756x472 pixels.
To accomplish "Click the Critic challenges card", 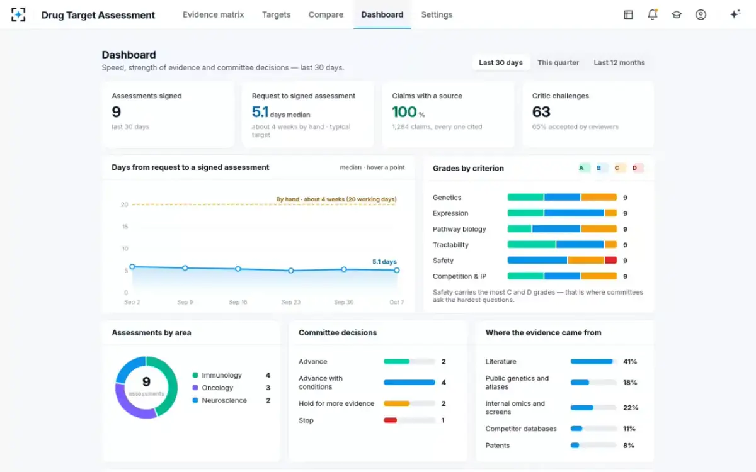I will [588, 115].
